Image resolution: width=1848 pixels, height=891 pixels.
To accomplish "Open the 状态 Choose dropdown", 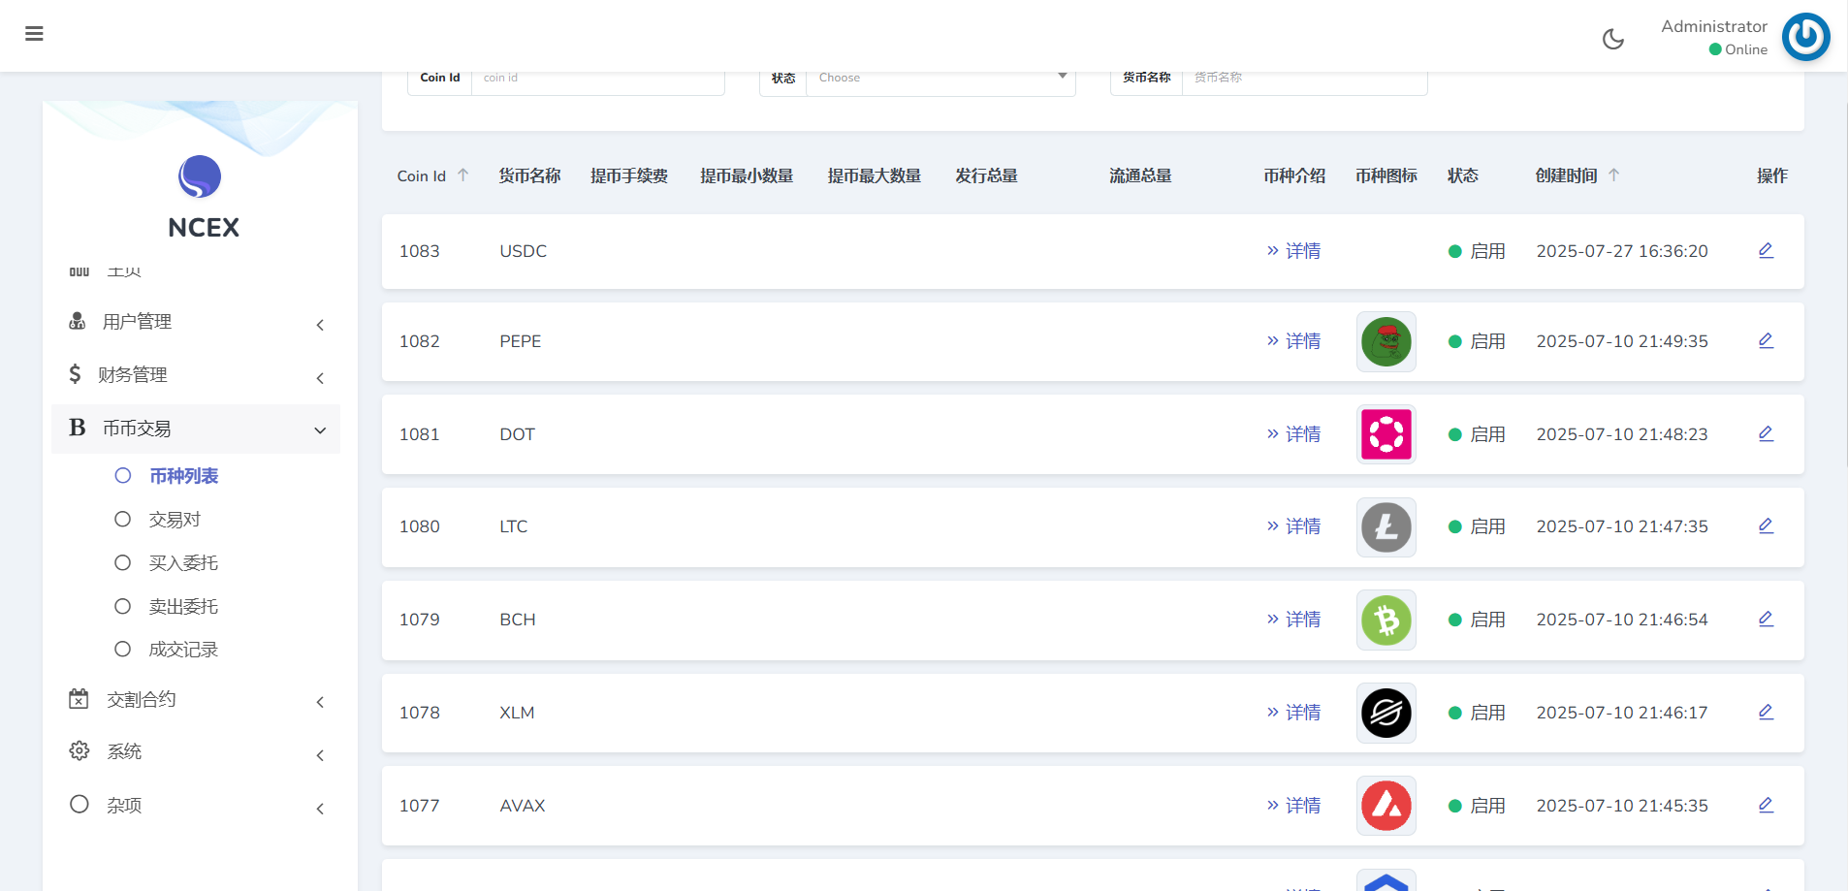I will tap(940, 78).
